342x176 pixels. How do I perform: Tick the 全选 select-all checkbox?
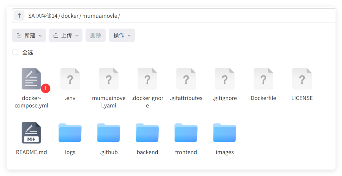pyautogui.click(x=15, y=52)
